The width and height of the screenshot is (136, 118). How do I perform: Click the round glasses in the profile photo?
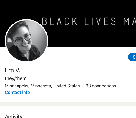[22, 39]
